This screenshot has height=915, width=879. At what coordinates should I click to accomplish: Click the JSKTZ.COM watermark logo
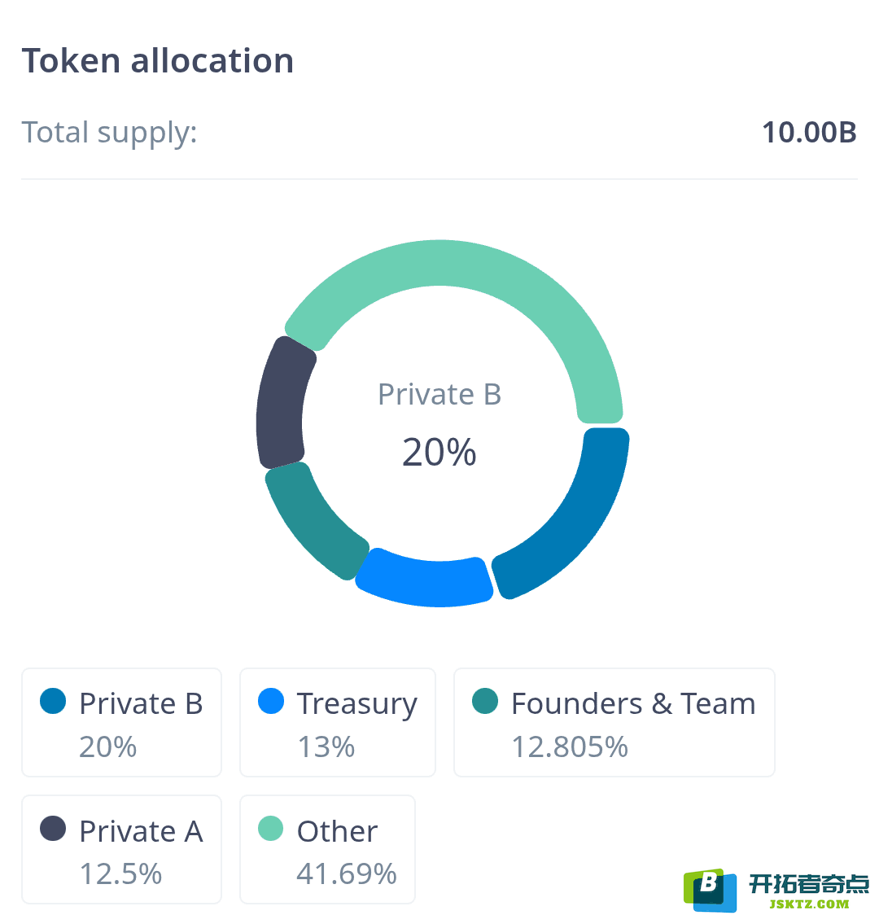pyautogui.click(x=776, y=890)
